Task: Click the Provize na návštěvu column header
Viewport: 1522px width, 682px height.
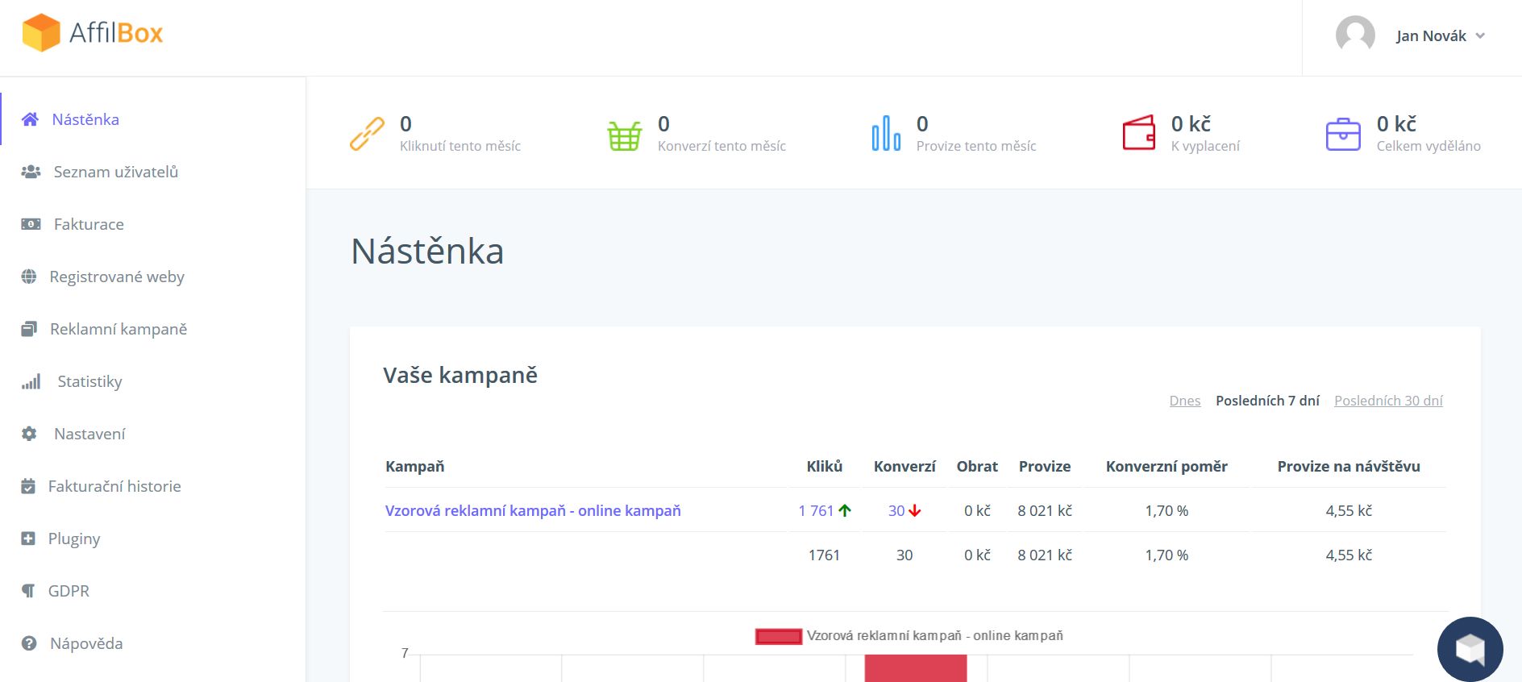Action: (x=1349, y=466)
